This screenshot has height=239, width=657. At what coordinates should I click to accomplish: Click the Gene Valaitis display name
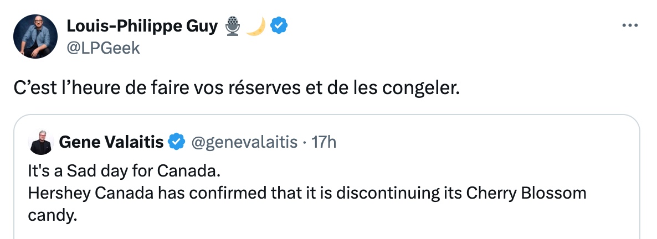click(x=111, y=142)
